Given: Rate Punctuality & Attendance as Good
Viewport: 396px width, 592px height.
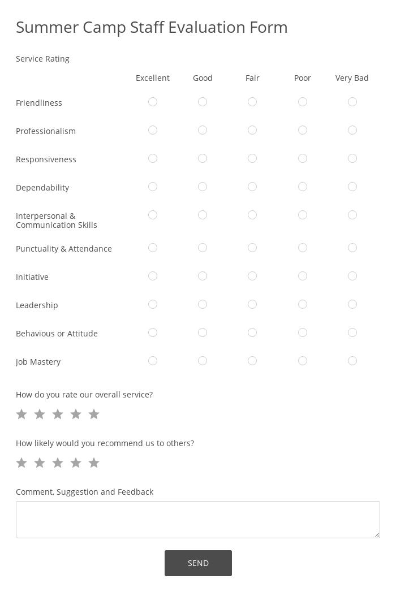Looking at the screenshot, I should [203, 248].
